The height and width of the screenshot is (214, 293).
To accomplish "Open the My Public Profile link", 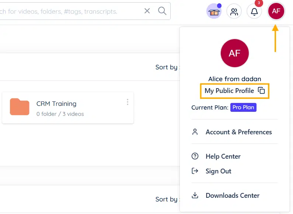I will tap(229, 91).
